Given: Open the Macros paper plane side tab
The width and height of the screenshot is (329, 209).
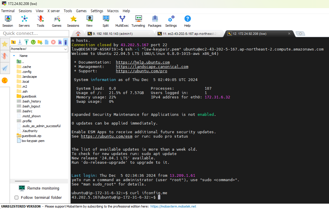Looking at the screenshot, I should (x=5, y=68).
